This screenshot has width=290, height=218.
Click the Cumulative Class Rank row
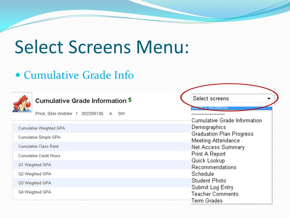click(x=102, y=147)
